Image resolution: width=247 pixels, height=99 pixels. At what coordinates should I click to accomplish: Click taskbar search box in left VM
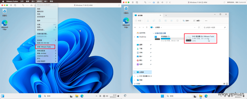(56, 96)
